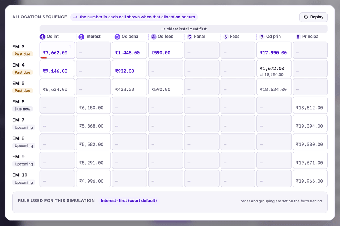
Task: Click EMI 7 Interest cell ₹5,868.00
Action: pos(93,124)
